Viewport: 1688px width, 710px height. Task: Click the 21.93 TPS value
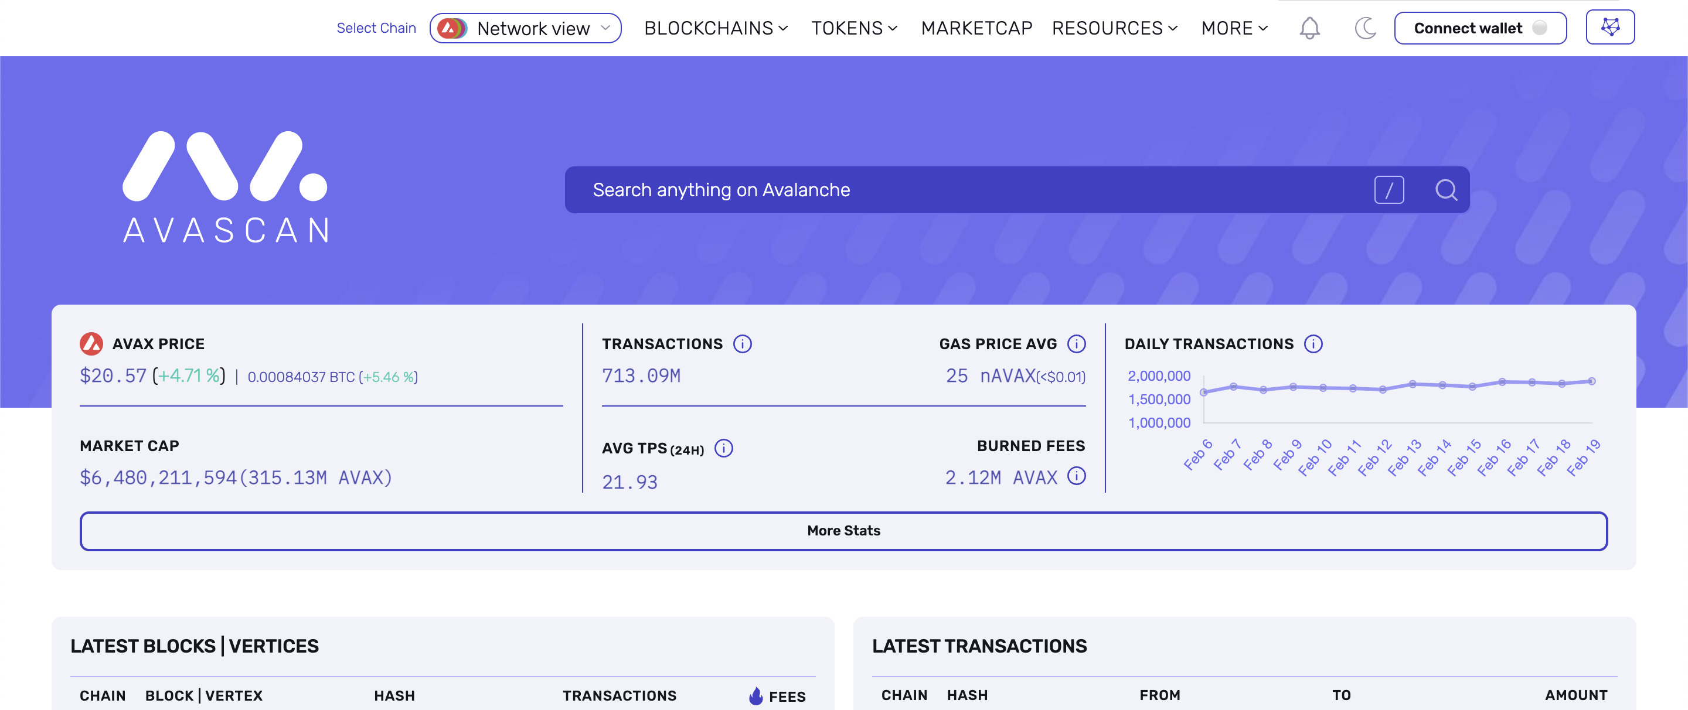click(629, 482)
